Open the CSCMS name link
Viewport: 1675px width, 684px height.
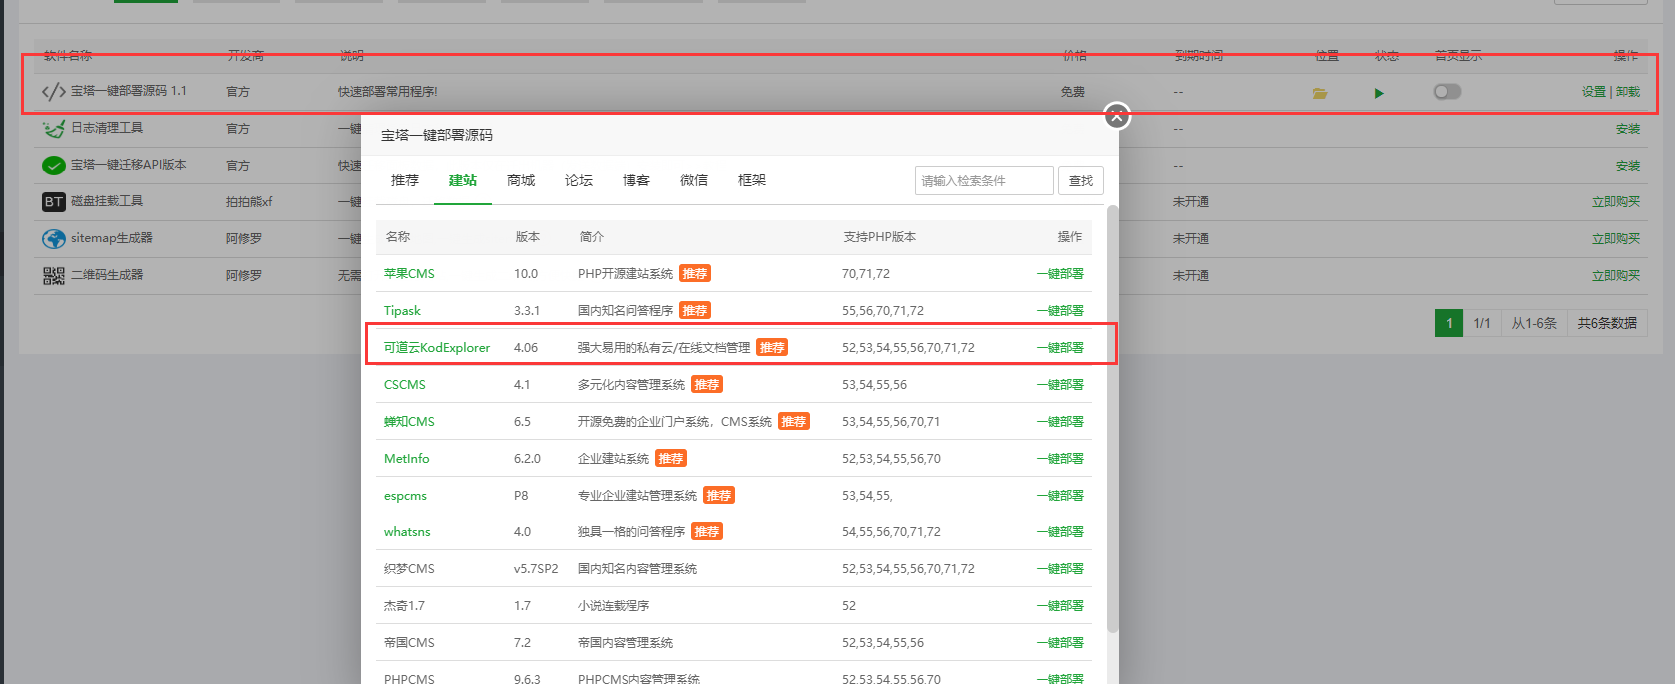tap(405, 385)
